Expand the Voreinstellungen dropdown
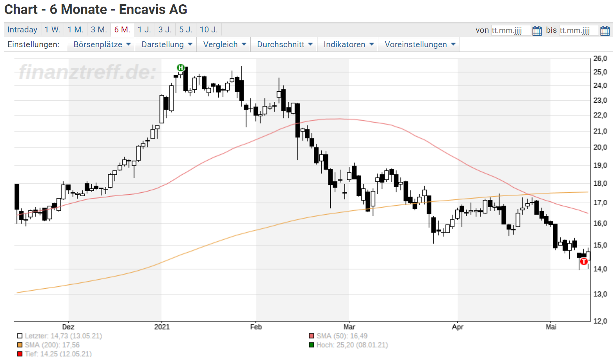This screenshot has width=613, height=357. [420, 44]
